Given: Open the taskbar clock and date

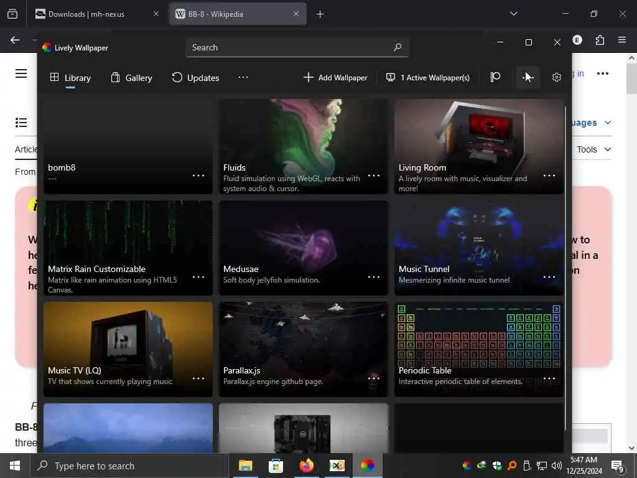Looking at the screenshot, I should 584,466.
